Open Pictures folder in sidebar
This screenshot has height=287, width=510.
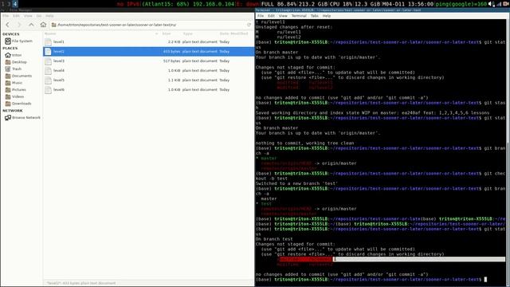click(x=16, y=89)
